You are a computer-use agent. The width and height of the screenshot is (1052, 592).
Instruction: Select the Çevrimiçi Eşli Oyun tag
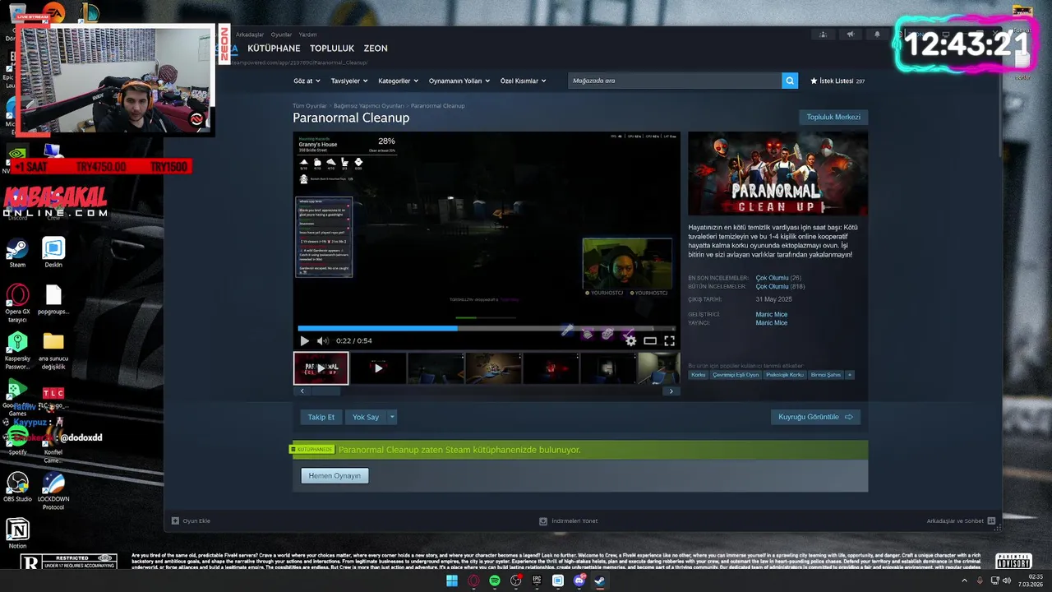pos(736,375)
